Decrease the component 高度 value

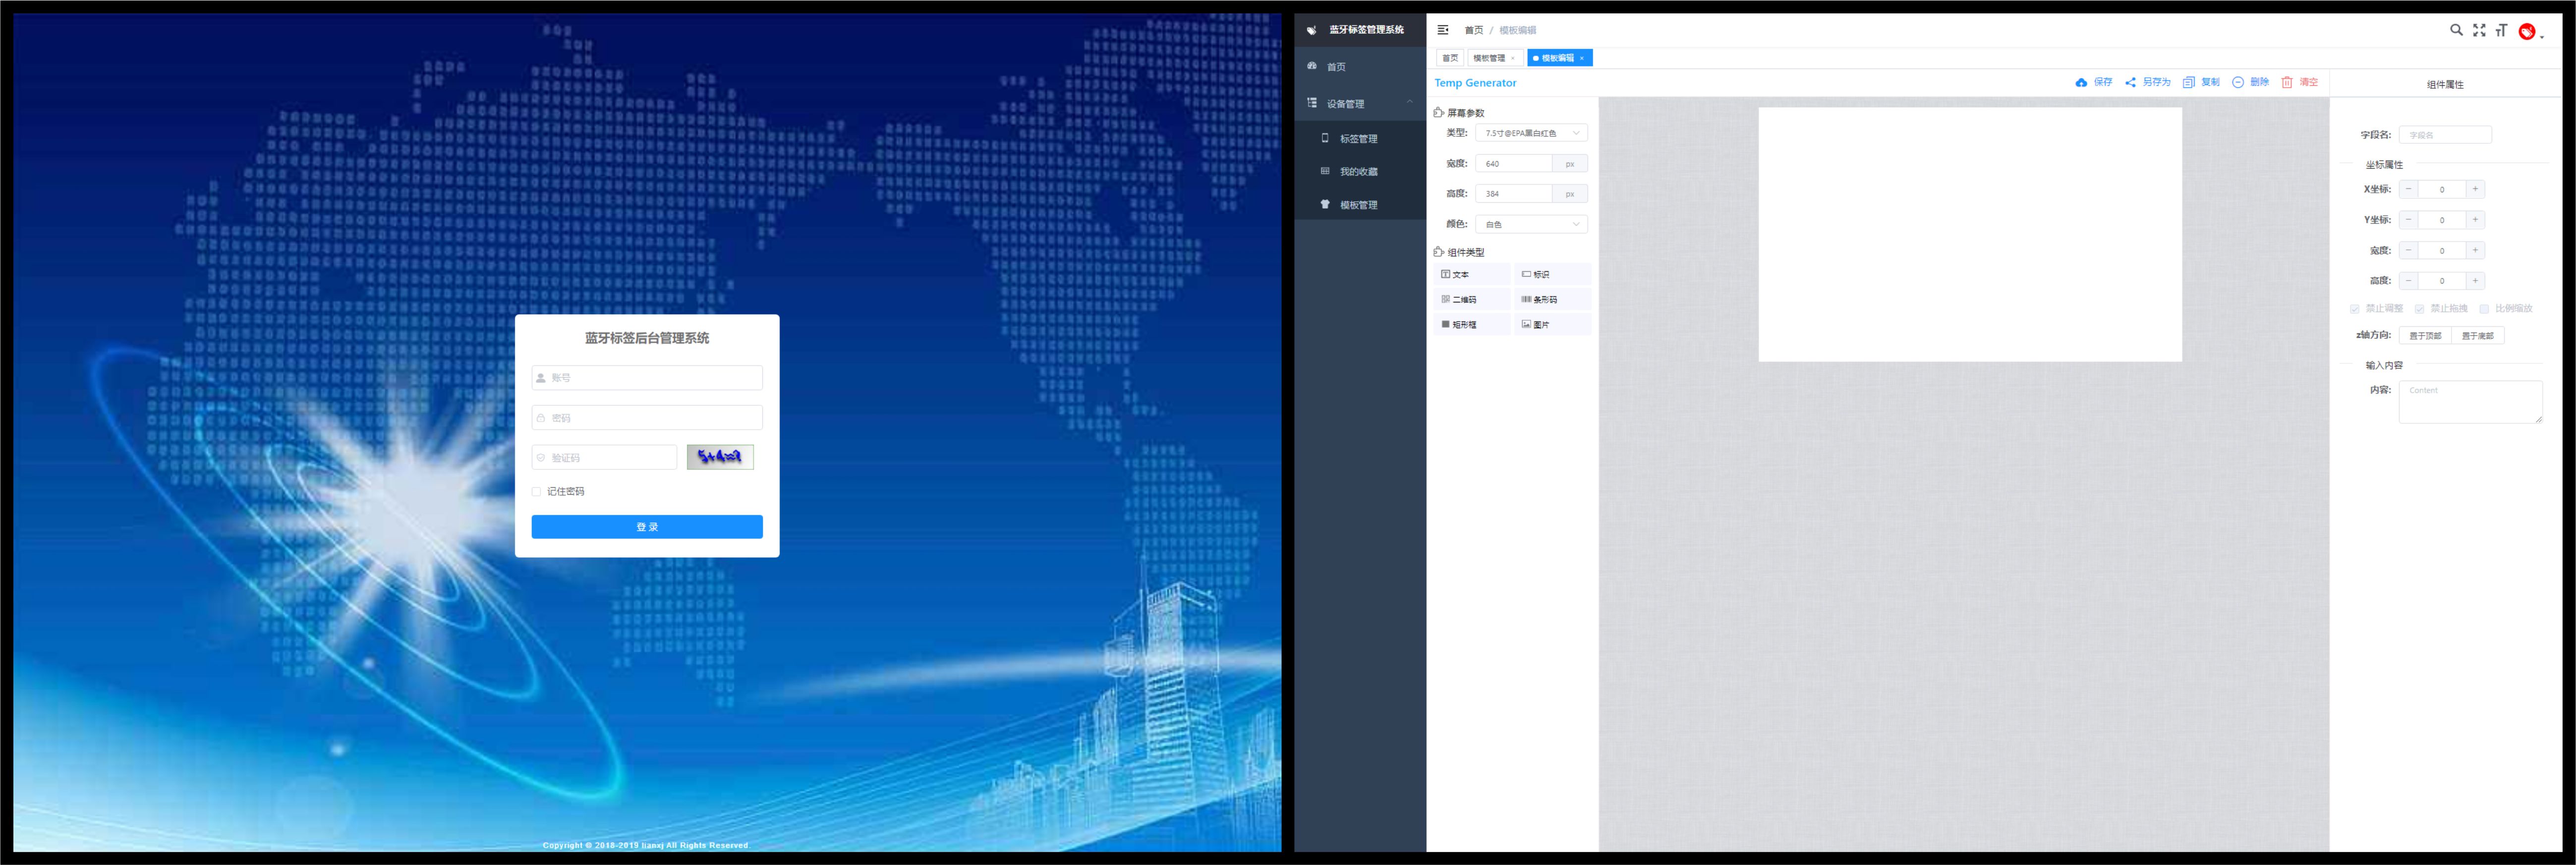point(2408,281)
